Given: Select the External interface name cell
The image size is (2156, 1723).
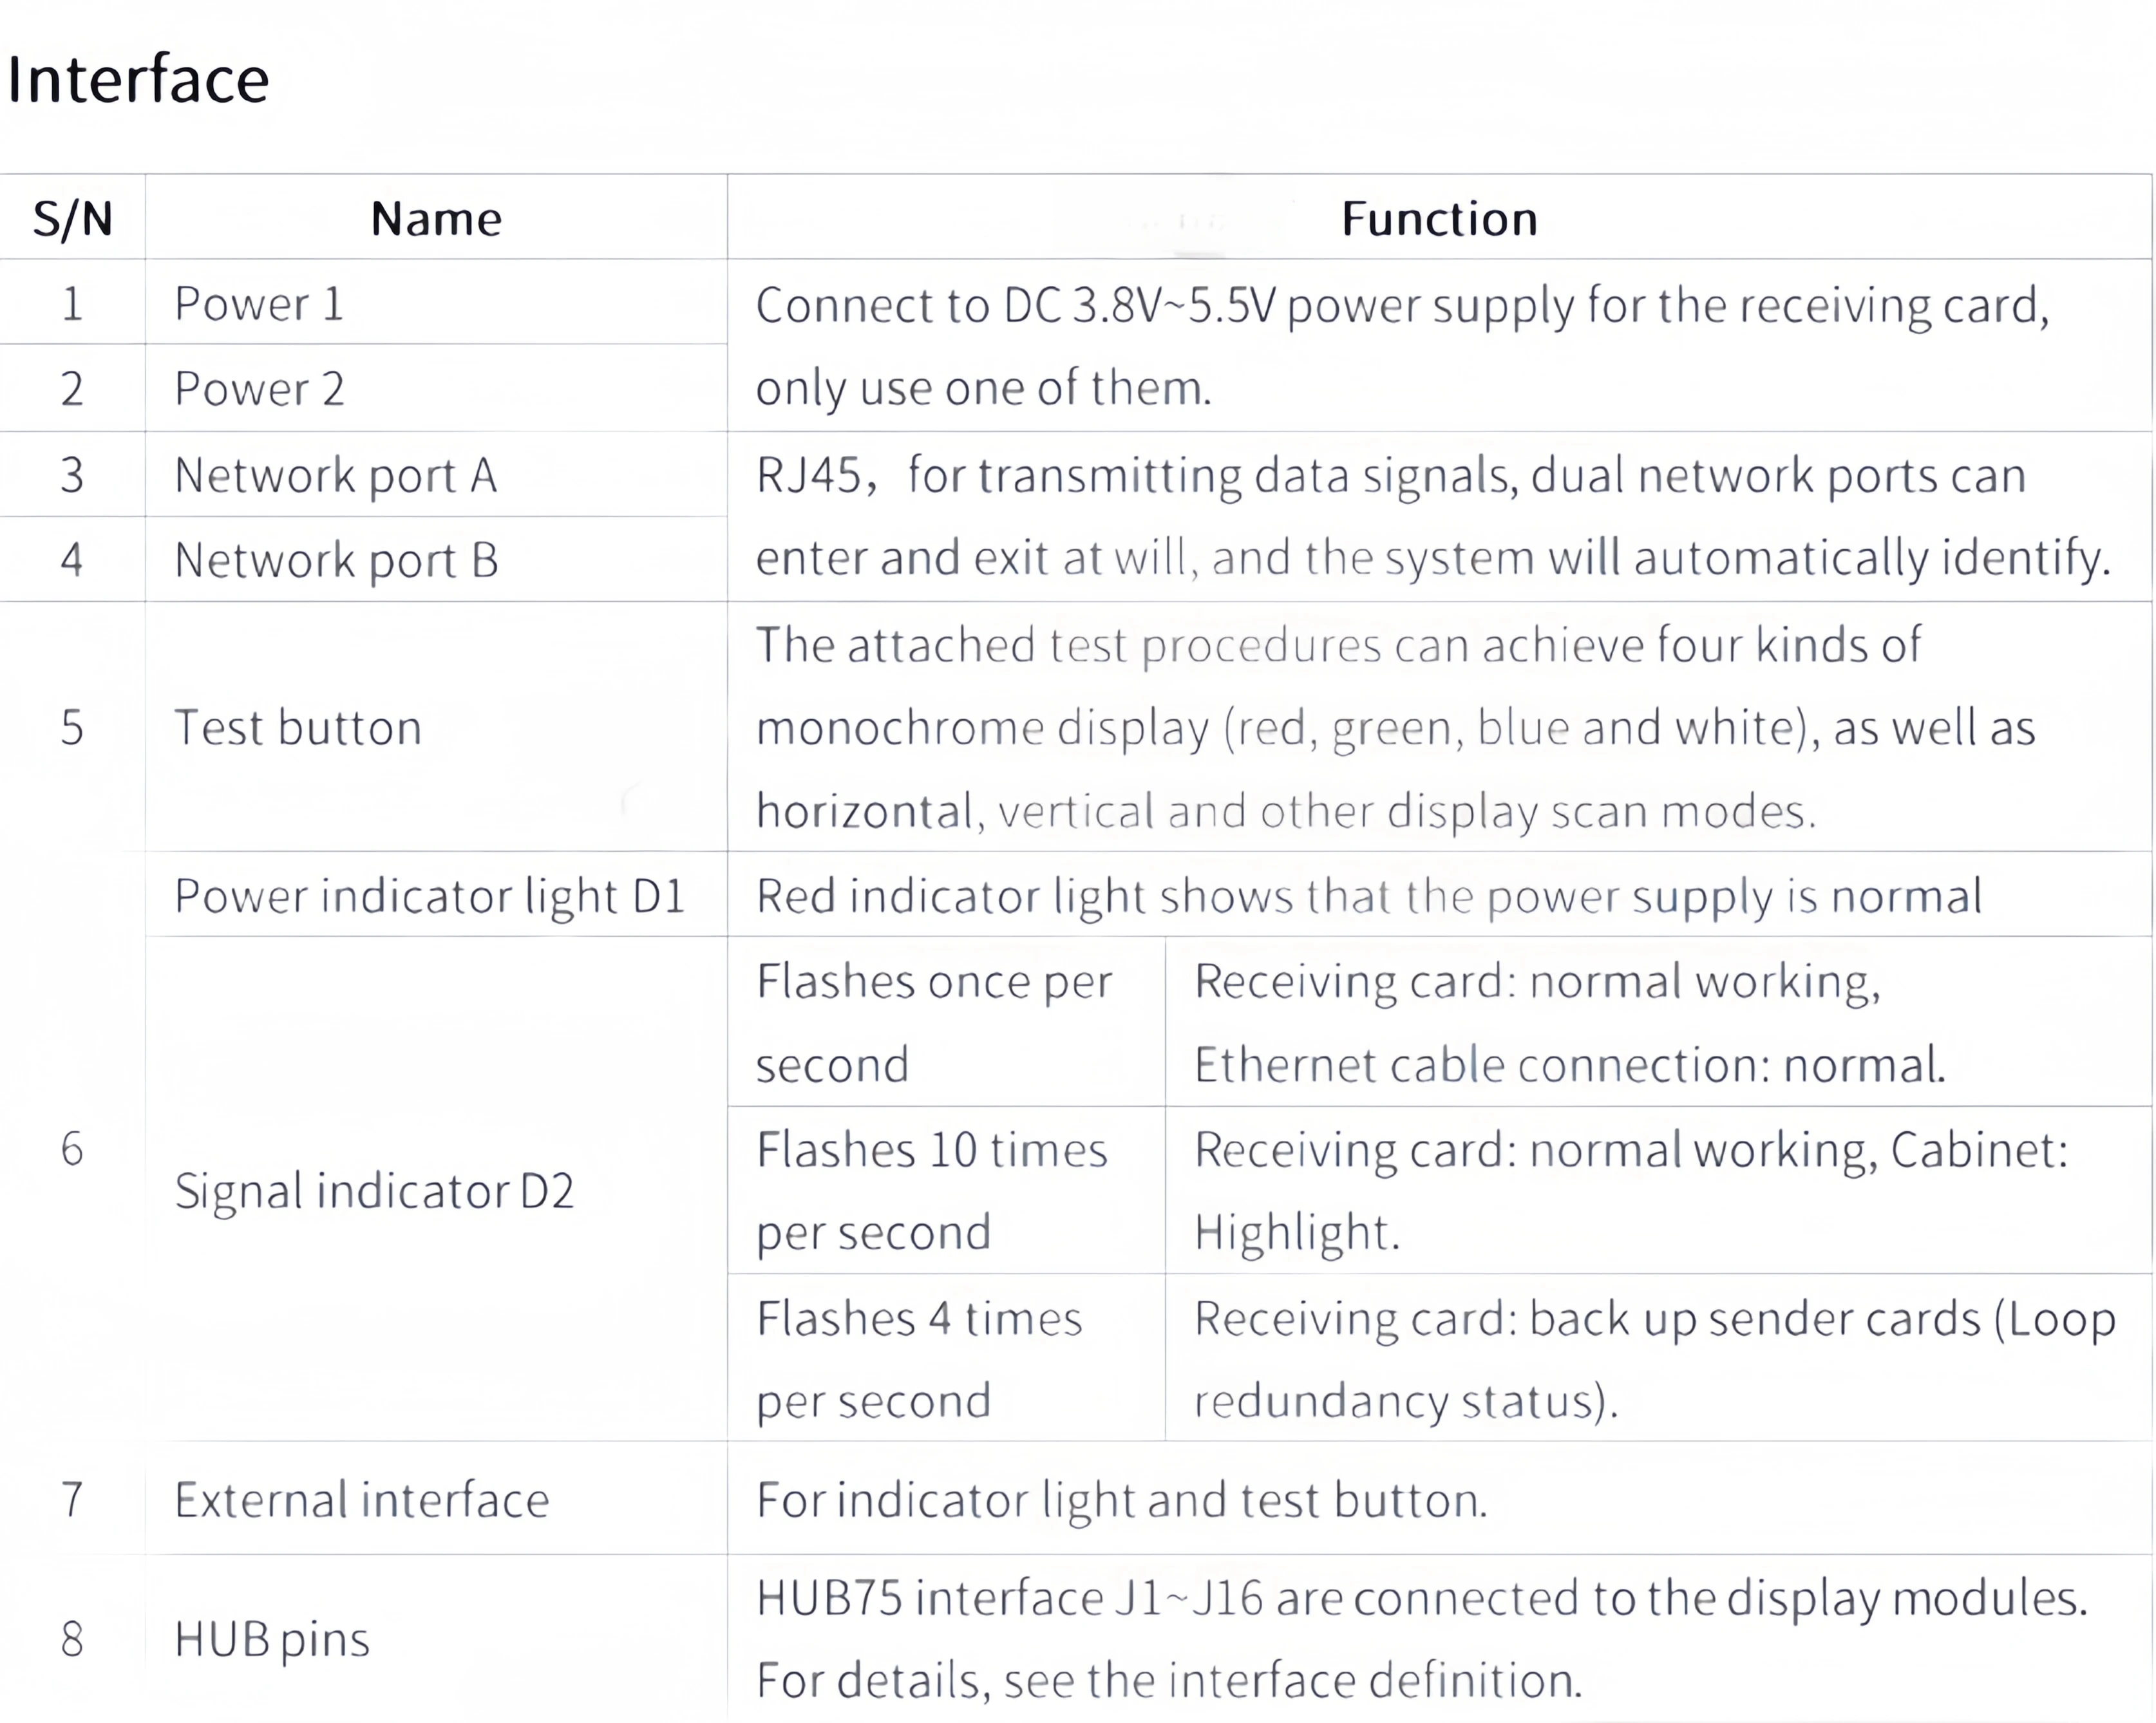Looking at the screenshot, I should click(361, 1500).
